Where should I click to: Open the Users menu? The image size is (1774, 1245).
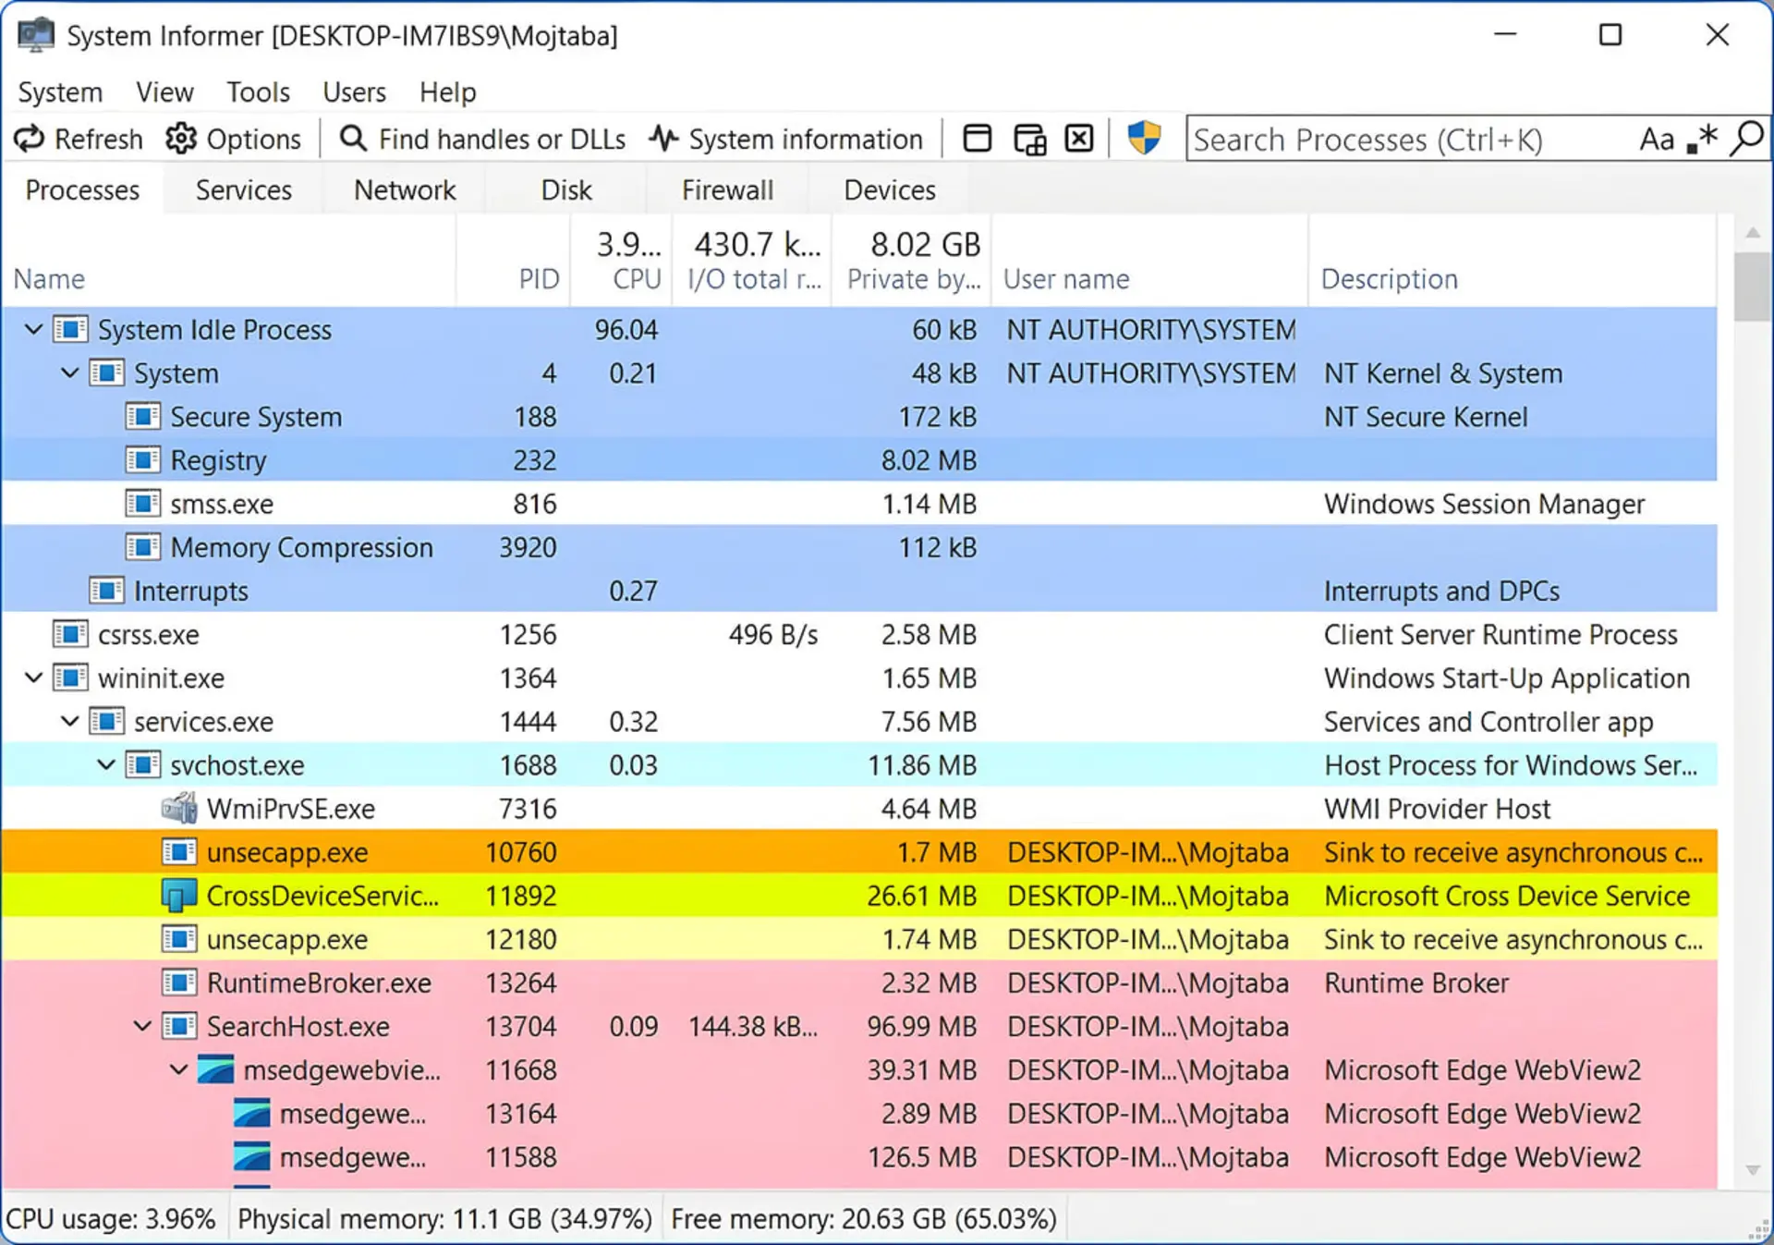(354, 92)
